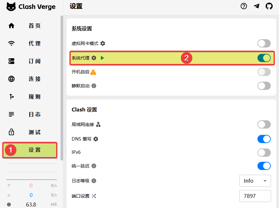Click the random port shuffle icon
279x208 pixels.
pyautogui.click(x=94, y=196)
